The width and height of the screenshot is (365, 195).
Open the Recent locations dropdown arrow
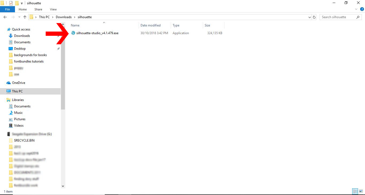19,17
